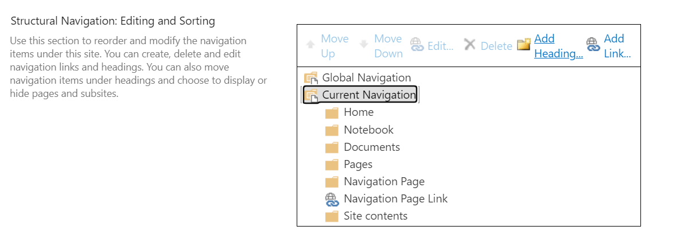The image size is (676, 238).
Task: Click the Add Heading folder icon
Action: click(x=524, y=44)
